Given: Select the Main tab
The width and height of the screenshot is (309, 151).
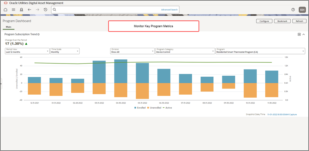Looking at the screenshot, I should click(x=9, y=27).
